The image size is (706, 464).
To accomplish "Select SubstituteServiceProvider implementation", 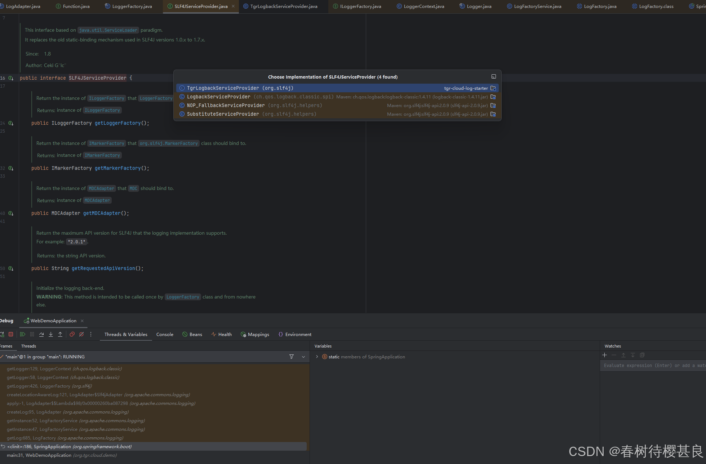I will pyautogui.click(x=337, y=114).
